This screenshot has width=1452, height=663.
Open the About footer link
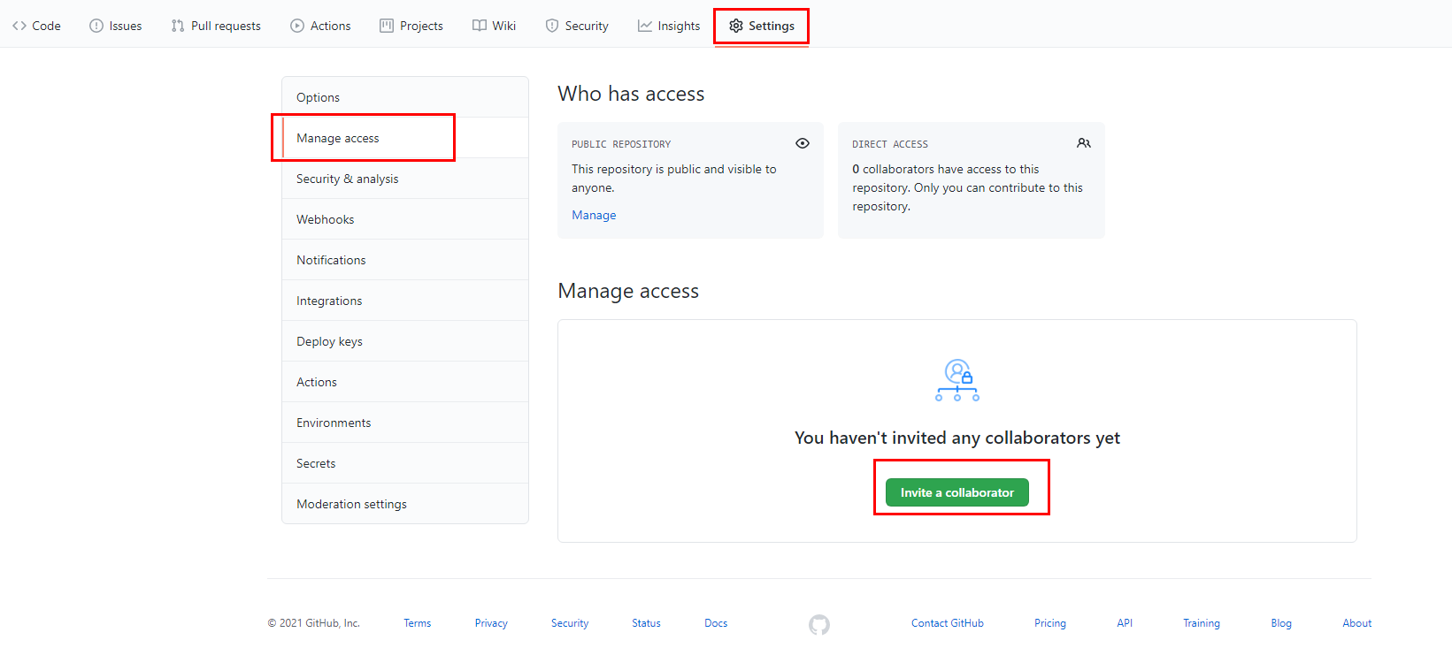[1357, 623]
